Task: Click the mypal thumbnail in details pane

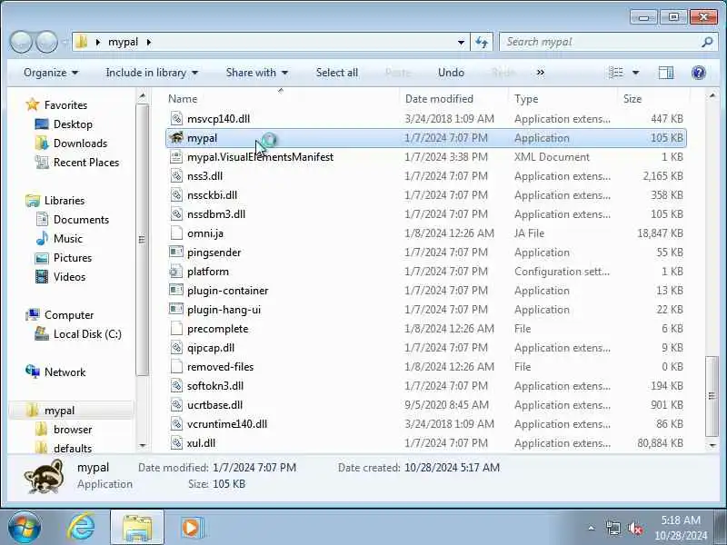Action: 45,476
